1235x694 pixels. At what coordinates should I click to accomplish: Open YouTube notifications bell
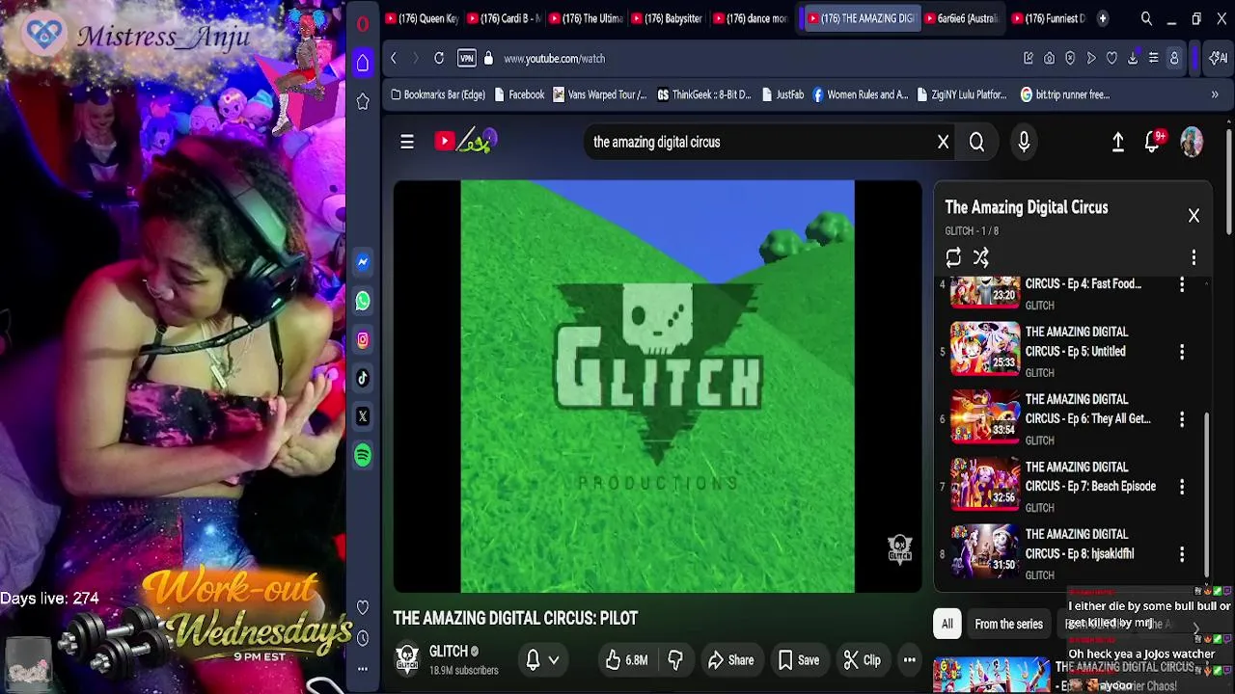(x=1152, y=142)
